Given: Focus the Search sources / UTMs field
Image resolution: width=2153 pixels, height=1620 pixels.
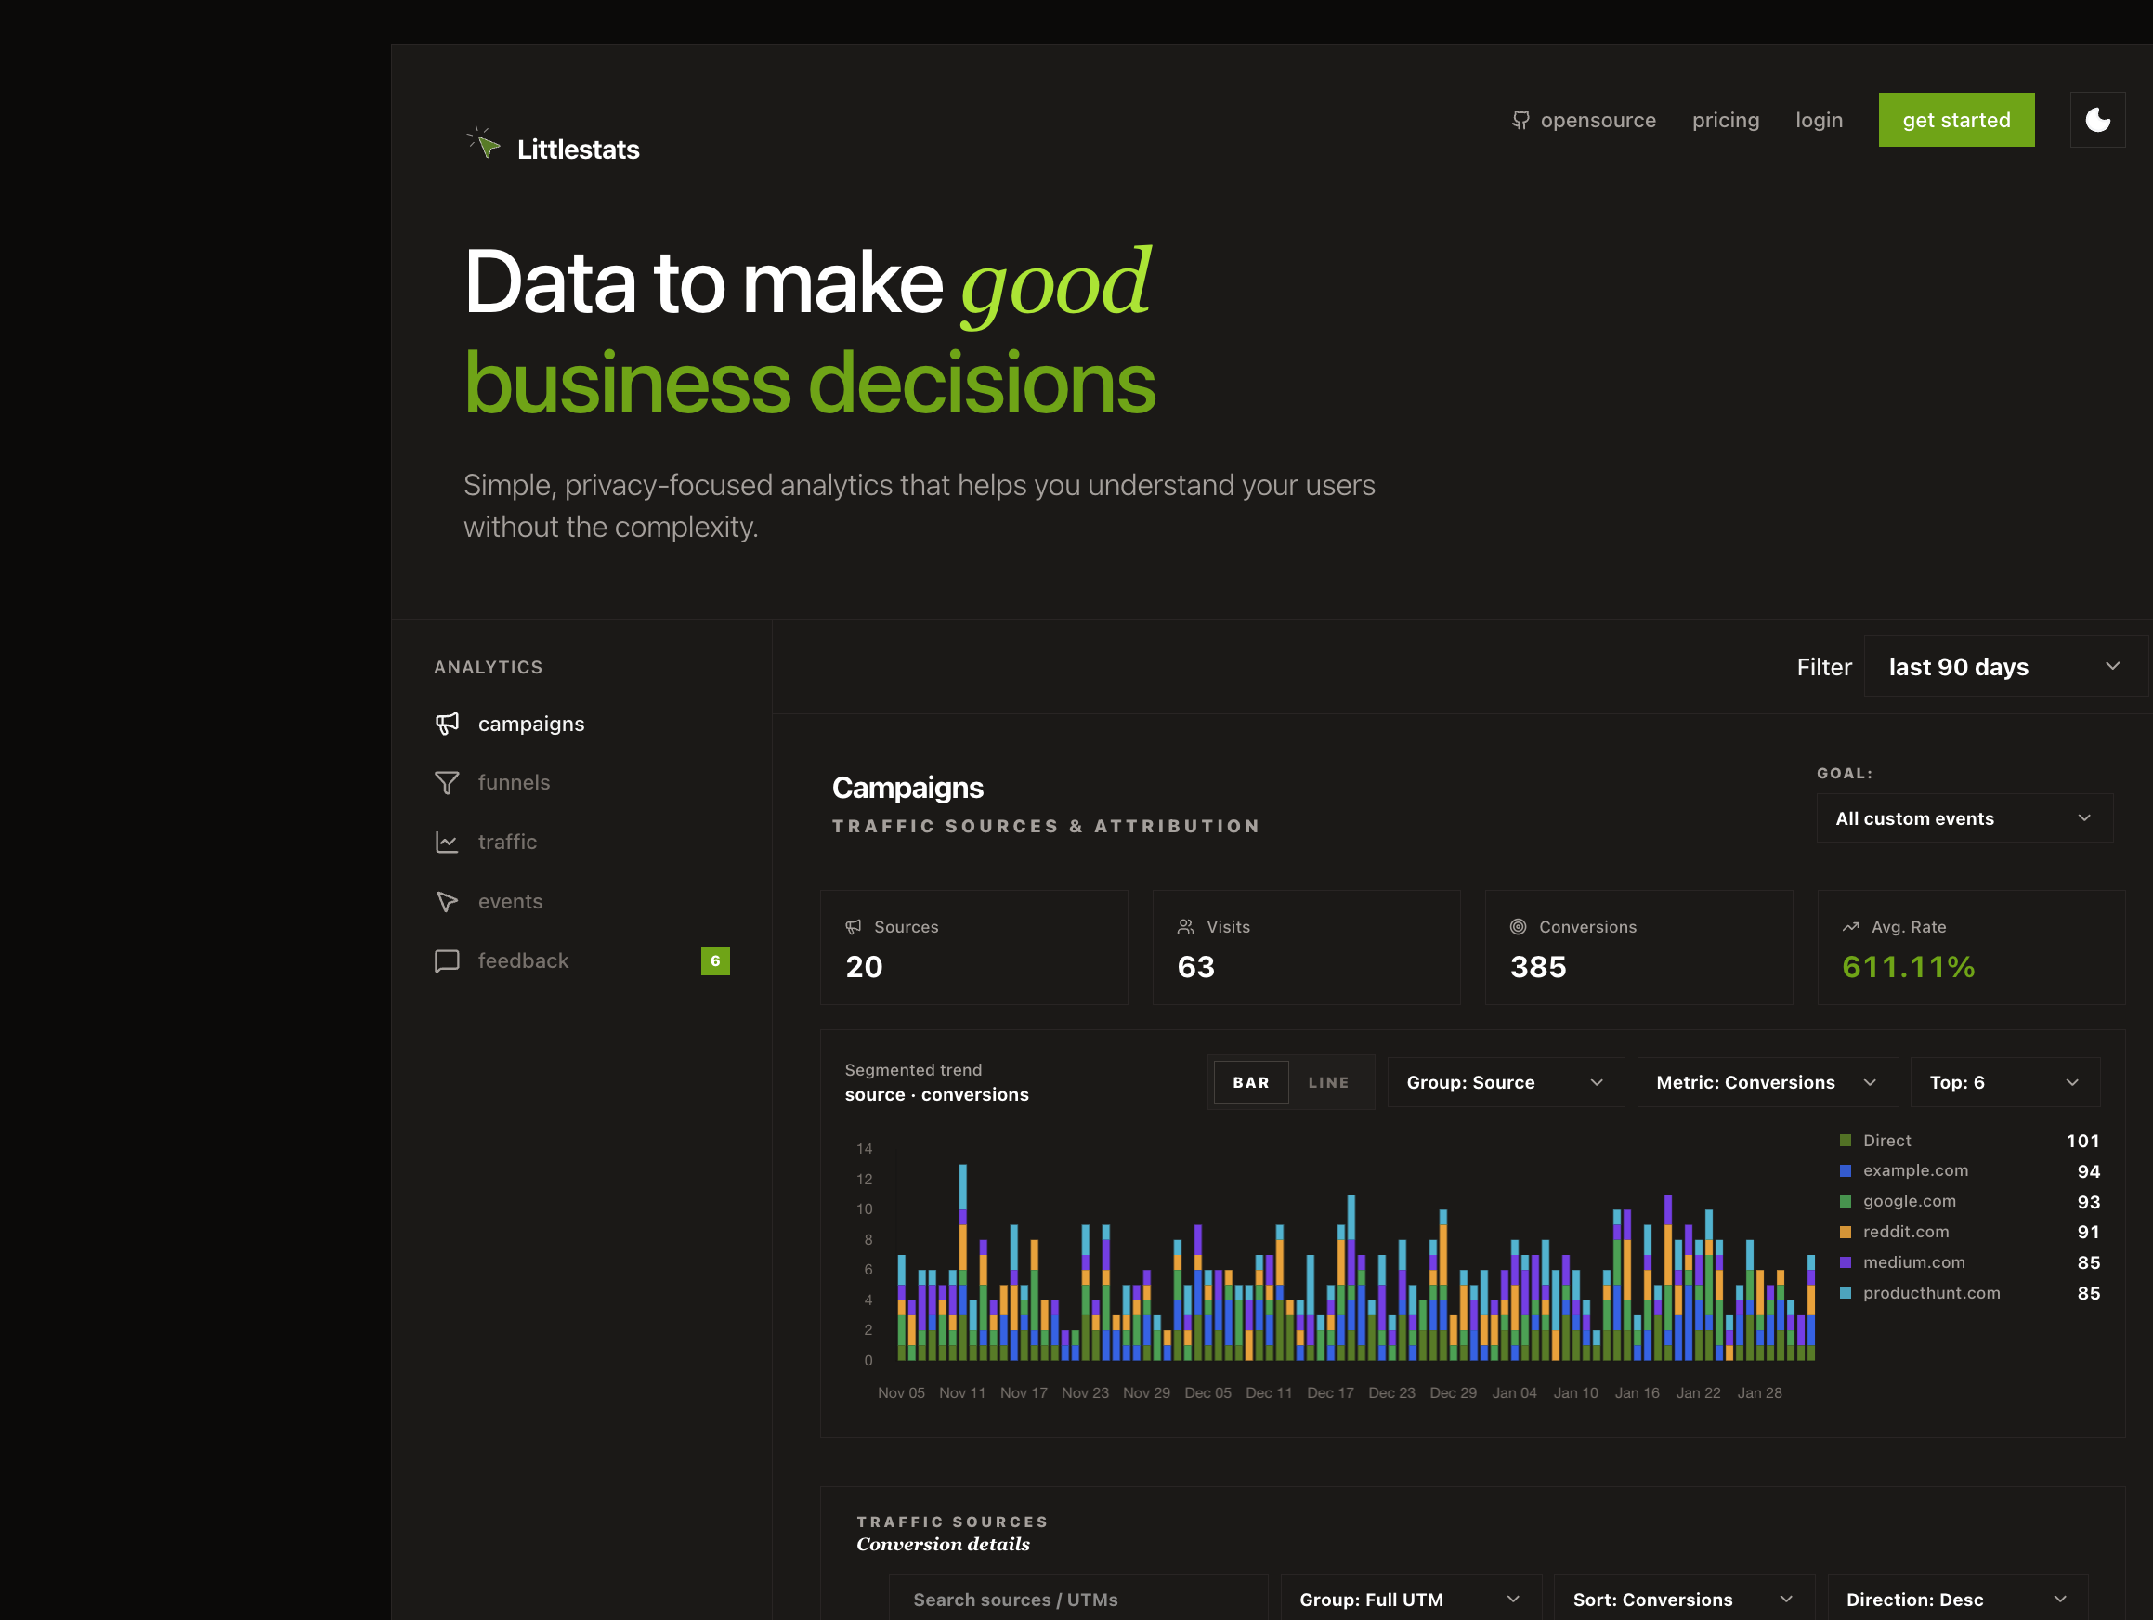Looking at the screenshot, I should (x=1078, y=1600).
